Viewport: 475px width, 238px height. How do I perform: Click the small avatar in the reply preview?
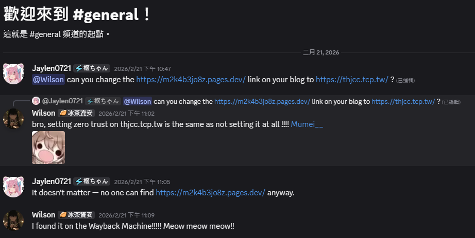[36, 101]
